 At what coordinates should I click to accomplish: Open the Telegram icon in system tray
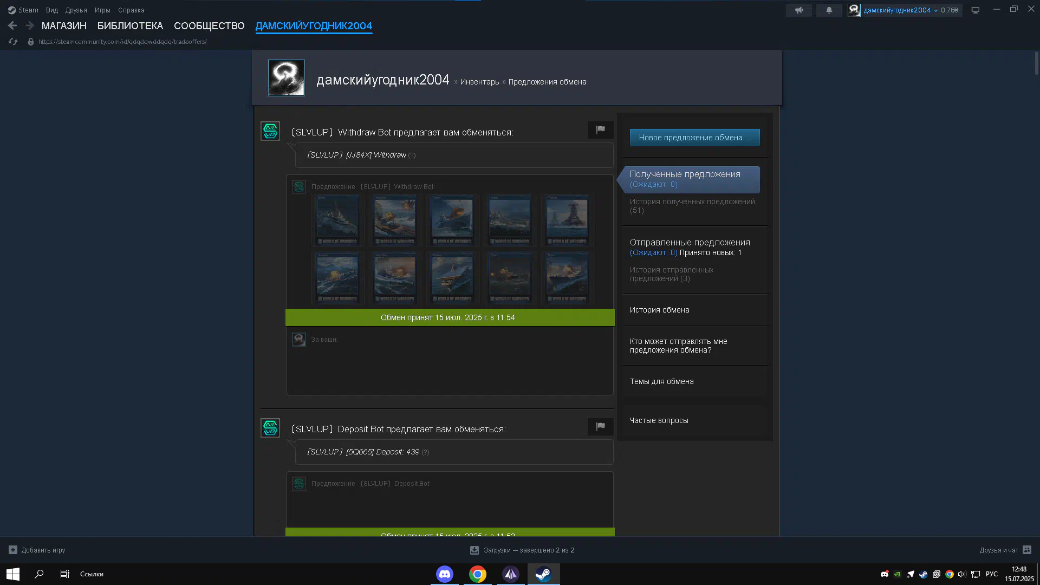[x=911, y=574]
